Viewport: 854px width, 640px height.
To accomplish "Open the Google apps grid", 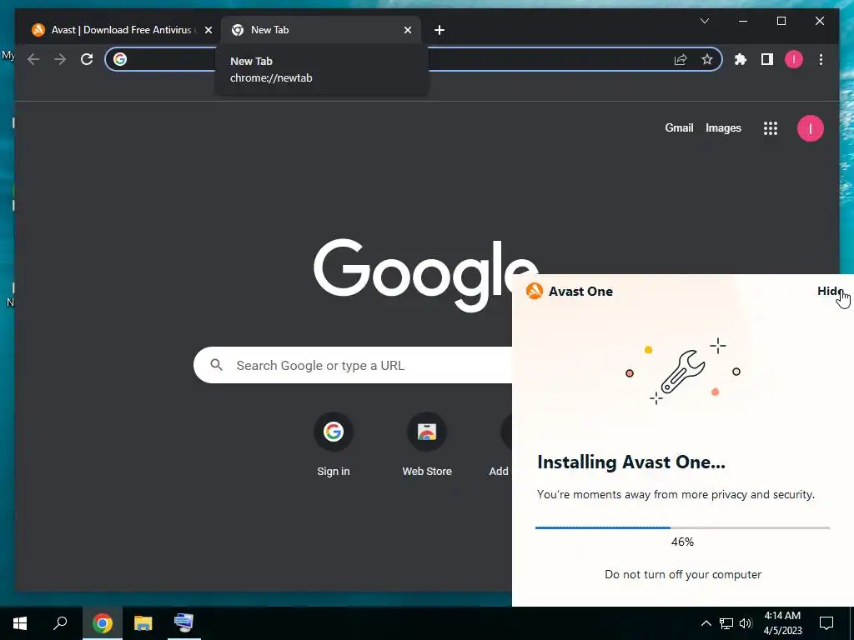I will click(x=770, y=128).
